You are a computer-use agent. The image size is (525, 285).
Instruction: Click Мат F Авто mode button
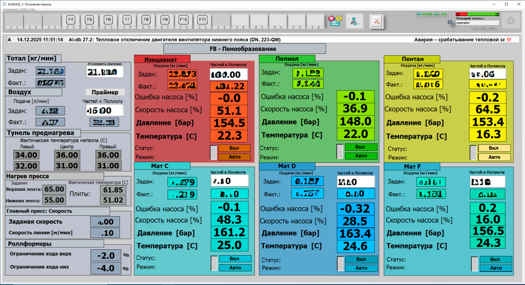tap(495, 268)
